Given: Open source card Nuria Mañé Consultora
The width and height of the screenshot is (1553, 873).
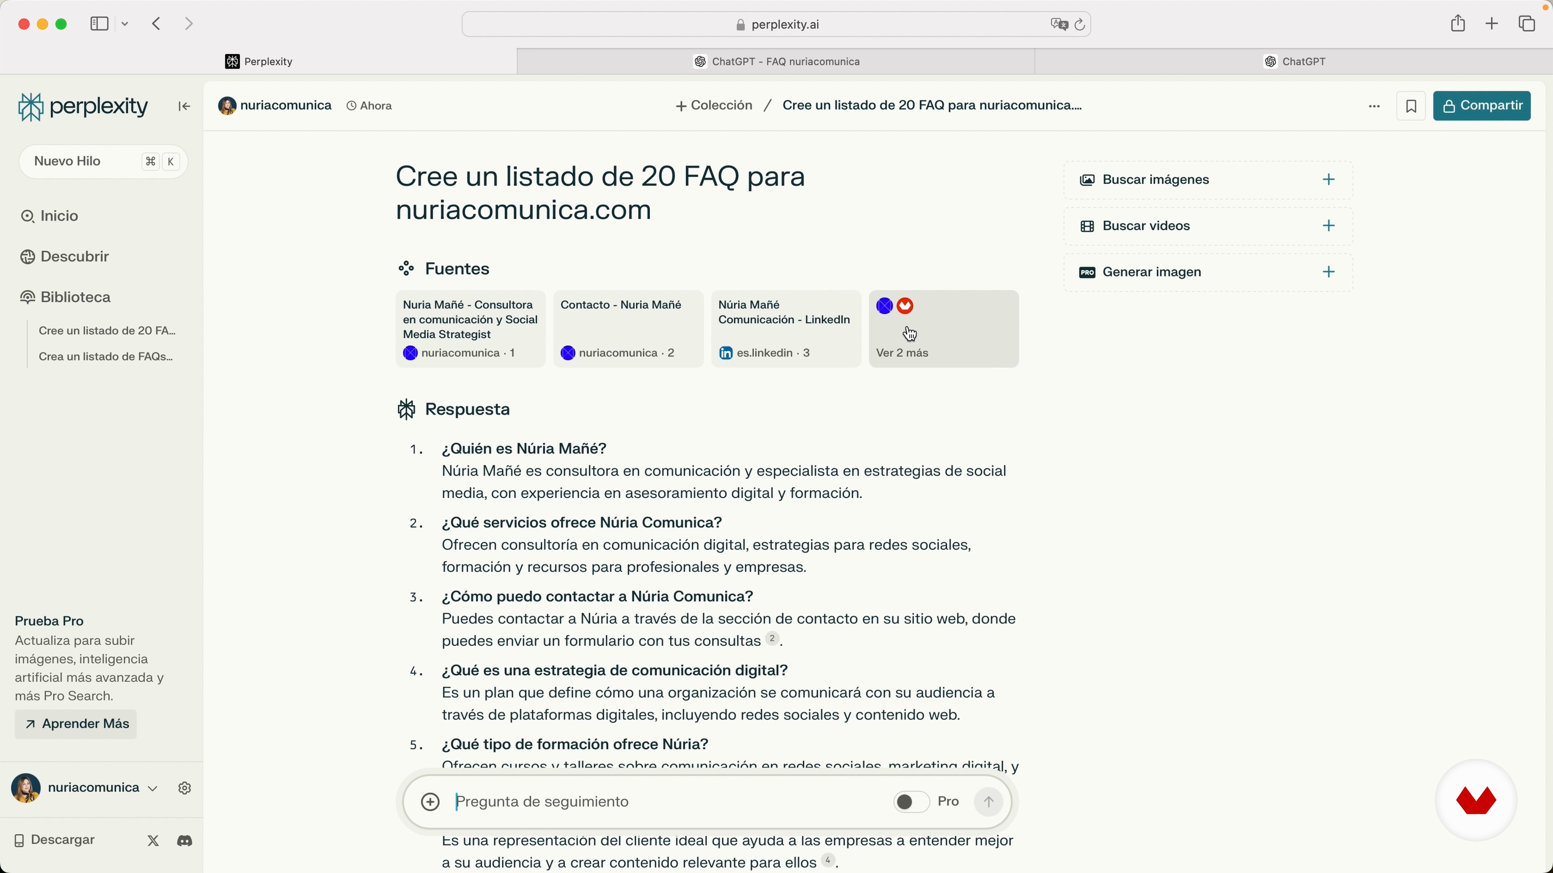Looking at the screenshot, I should point(470,329).
